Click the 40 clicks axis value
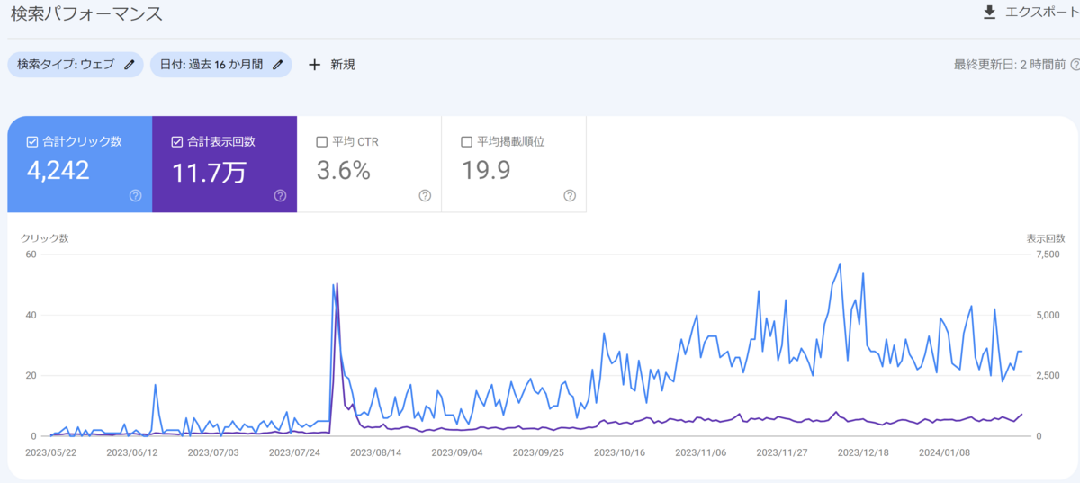This screenshot has width=1080, height=483. pyautogui.click(x=30, y=315)
